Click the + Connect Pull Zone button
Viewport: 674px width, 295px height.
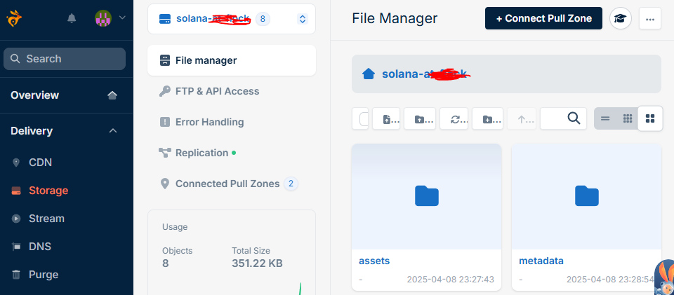click(x=543, y=18)
